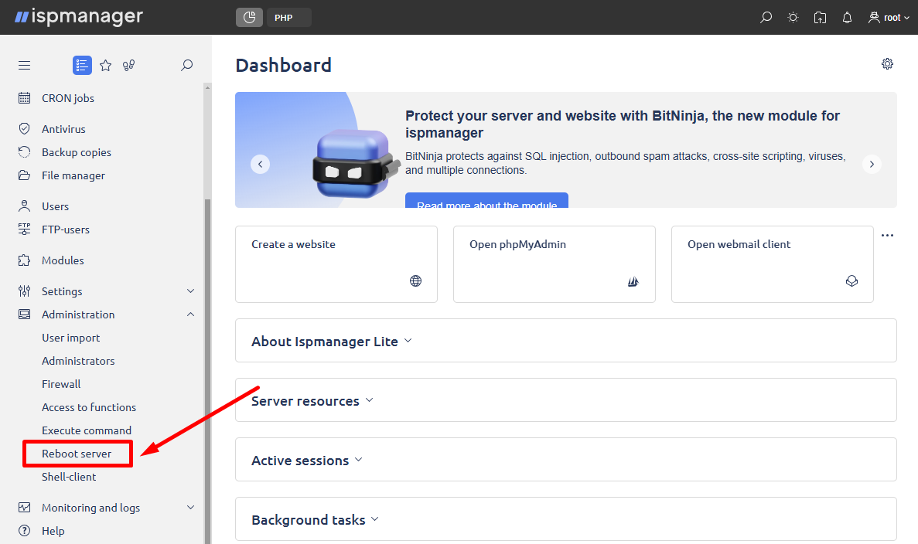
Task: Click the Settings sliders icon
Action: pyautogui.click(x=24, y=291)
